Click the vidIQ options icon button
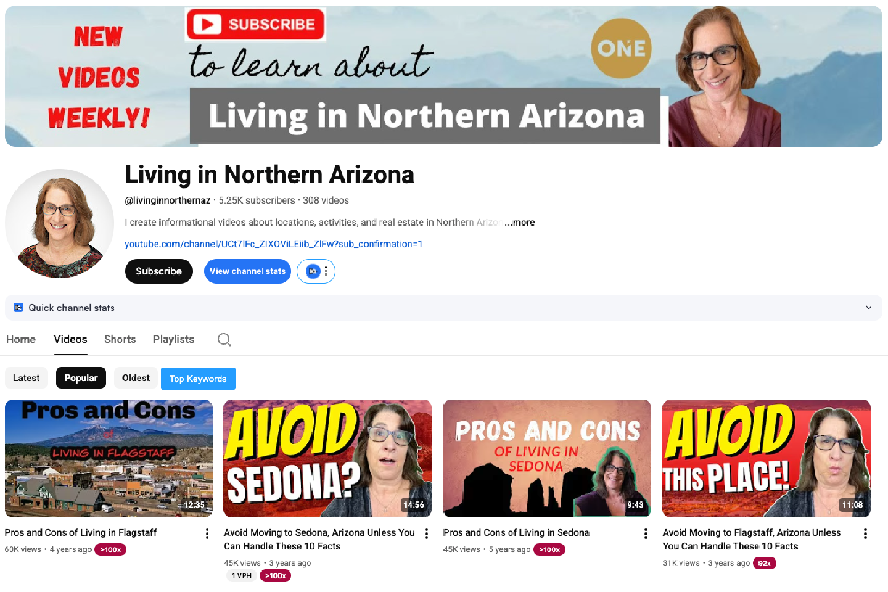888x592 pixels. [316, 271]
